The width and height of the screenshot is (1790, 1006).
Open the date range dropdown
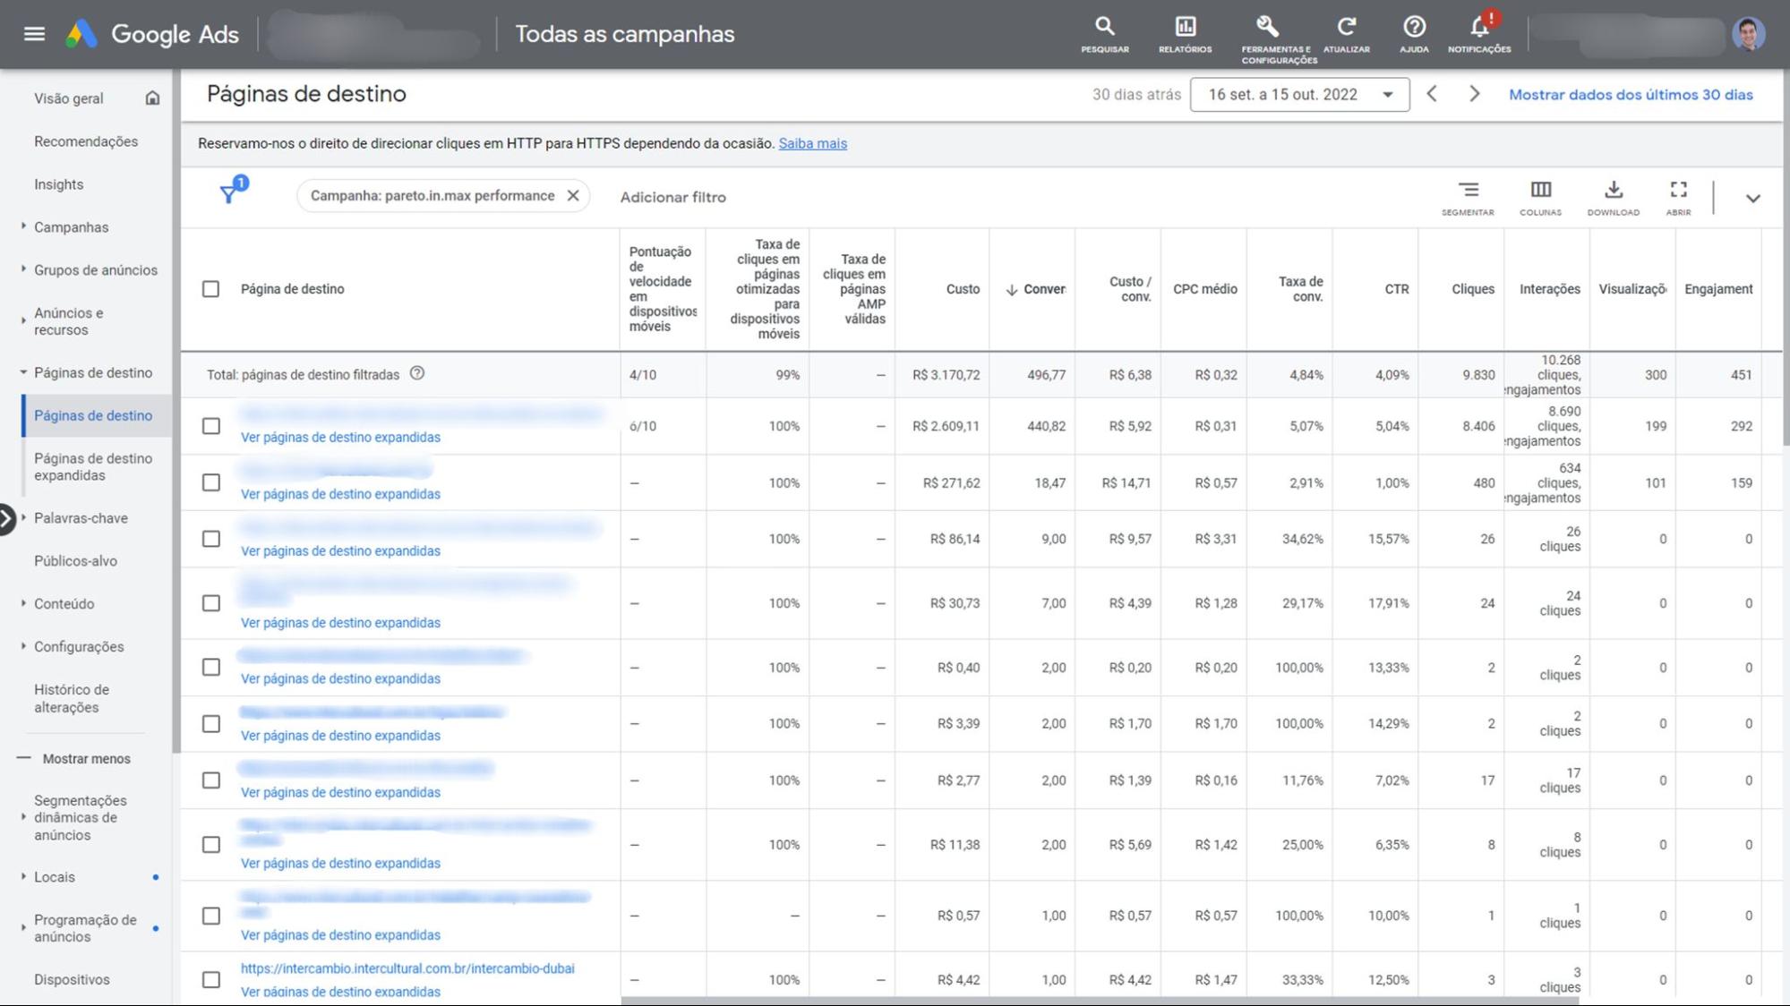coord(1299,95)
